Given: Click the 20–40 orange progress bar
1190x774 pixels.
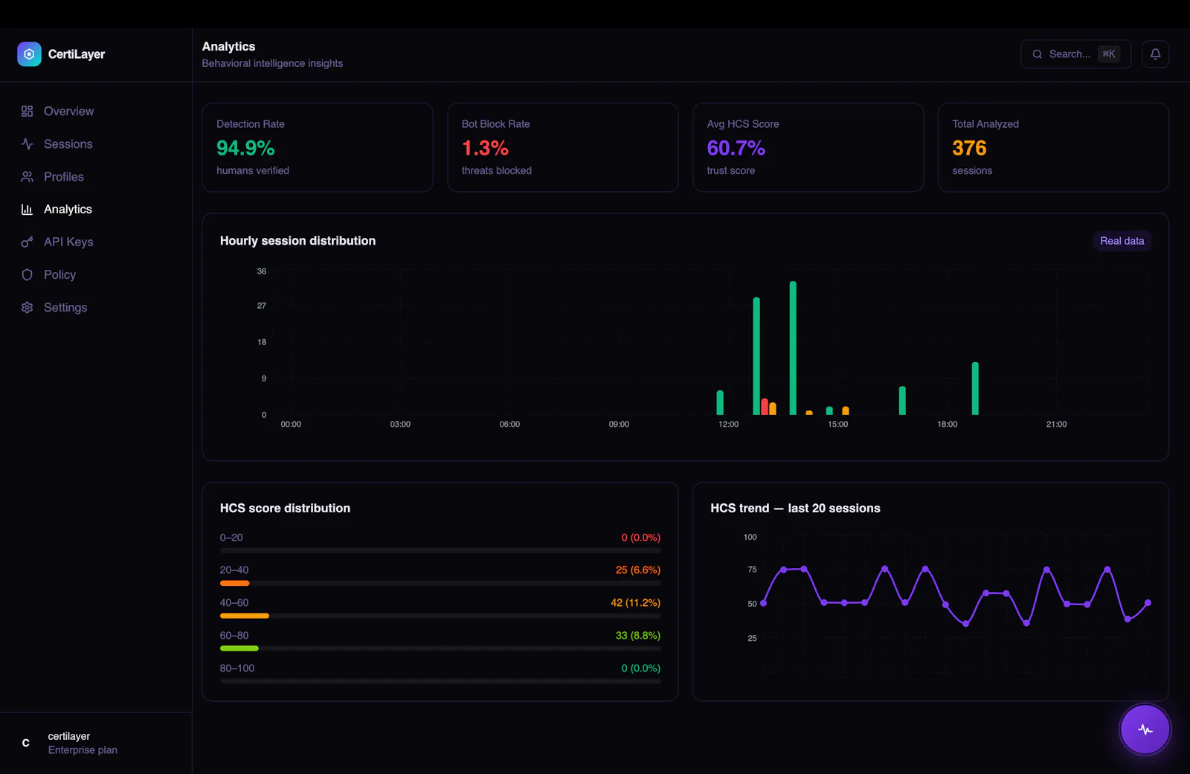Looking at the screenshot, I should [x=234, y=583].
